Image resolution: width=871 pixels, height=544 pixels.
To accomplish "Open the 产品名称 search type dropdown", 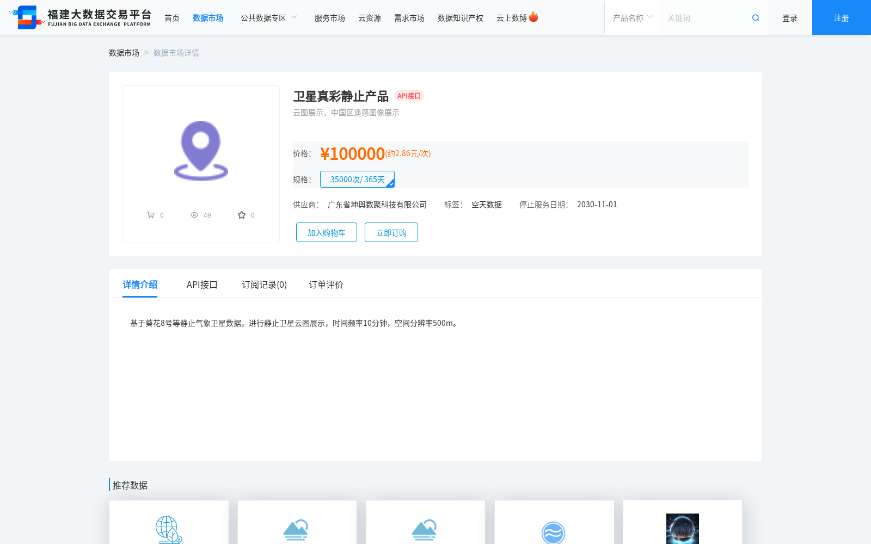I will click(x=633, y=18).
